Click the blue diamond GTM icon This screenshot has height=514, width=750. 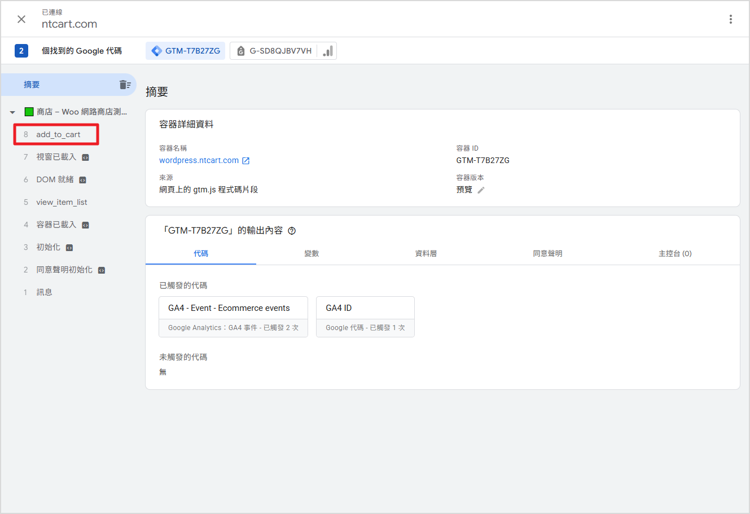pyautogui.click(x=157, y=51)
